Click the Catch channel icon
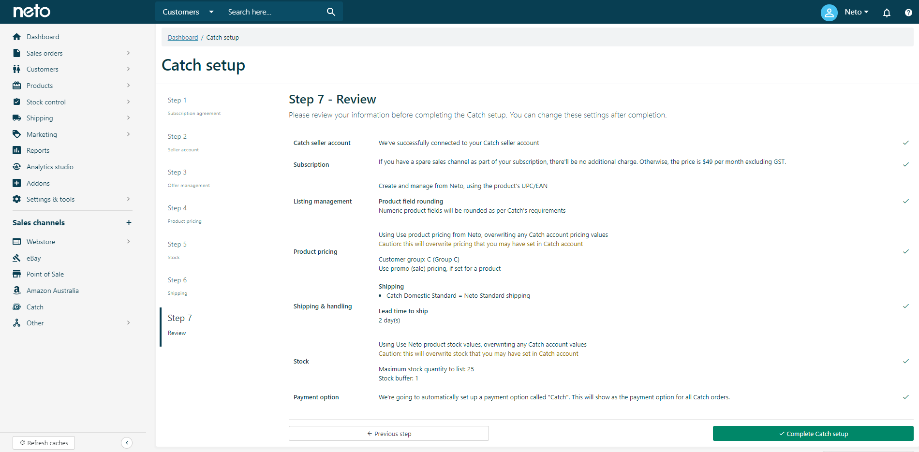Screen dimensions: 919x452 pyautogui.click(x=17, y=307)
